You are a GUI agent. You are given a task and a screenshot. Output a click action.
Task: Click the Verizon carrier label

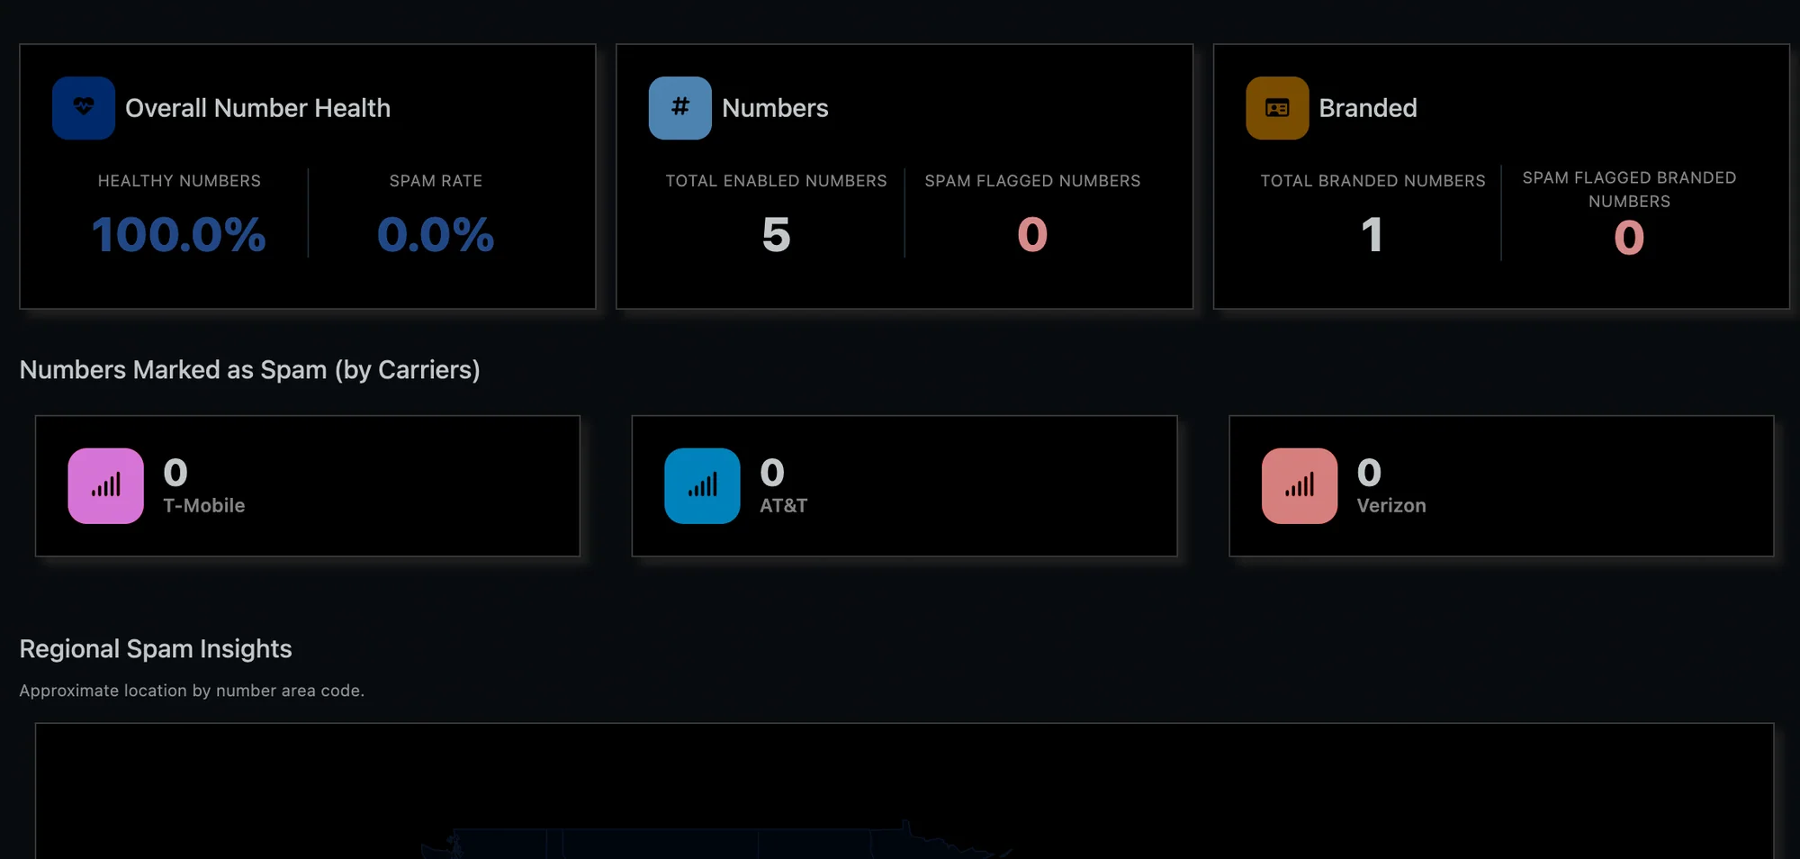[x=1391, y=506]
